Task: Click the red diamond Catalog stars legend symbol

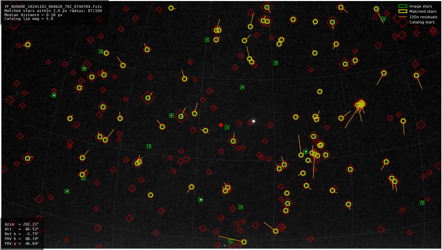Action: [x=402, y=22]
